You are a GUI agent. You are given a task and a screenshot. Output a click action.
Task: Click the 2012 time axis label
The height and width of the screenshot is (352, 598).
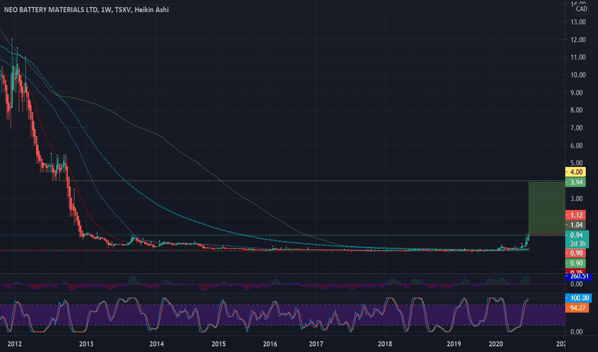15,344
